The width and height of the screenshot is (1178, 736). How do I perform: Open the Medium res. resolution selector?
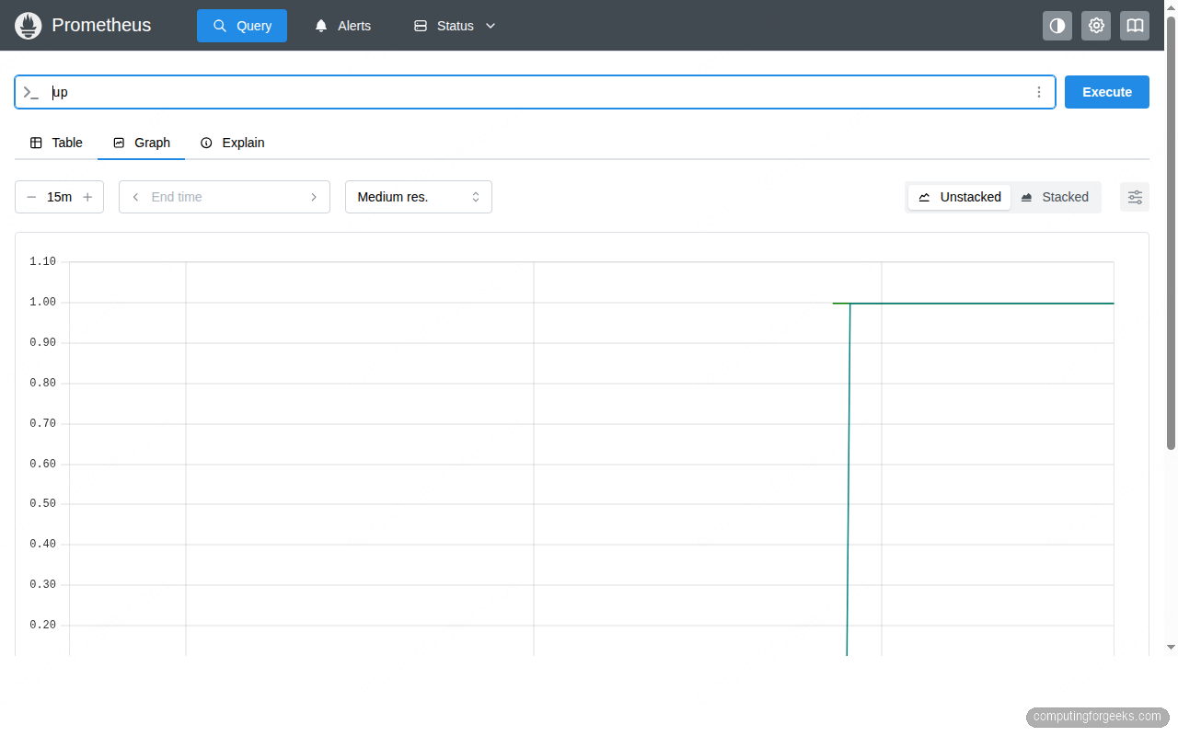418,196
